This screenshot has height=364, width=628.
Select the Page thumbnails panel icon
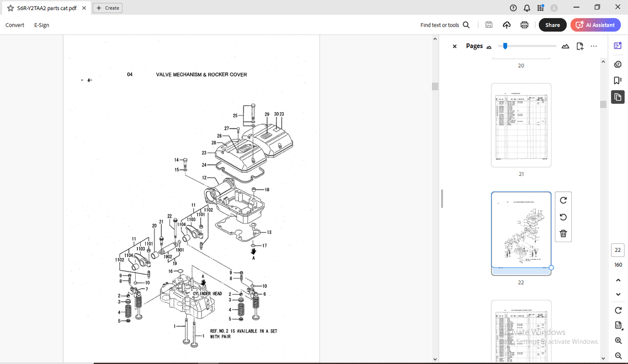pos(617,97)
